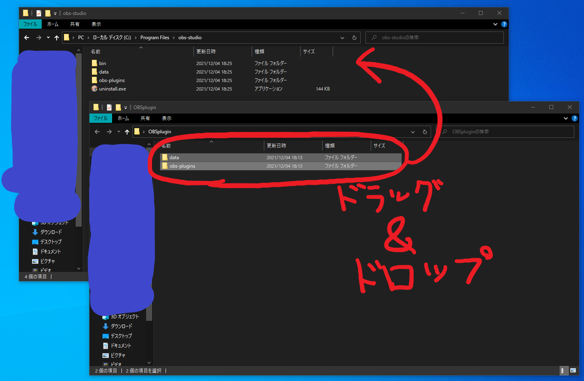Open 表示 tab in obs-studio window
The image size is (584, 381).
pyautogui.click(x=96, y=24)
